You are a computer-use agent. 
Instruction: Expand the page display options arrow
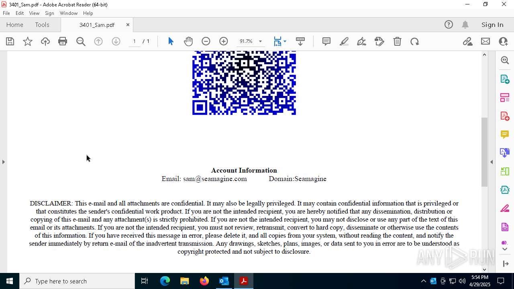pyautogui.click(x=285, y=41)
